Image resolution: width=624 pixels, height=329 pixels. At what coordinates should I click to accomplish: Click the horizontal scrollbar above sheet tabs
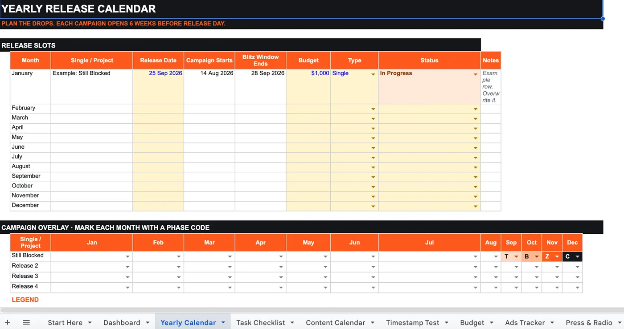(312, 310)
